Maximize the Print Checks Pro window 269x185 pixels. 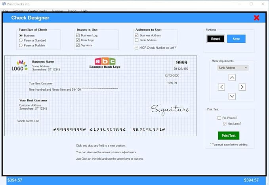coord(251,4)
